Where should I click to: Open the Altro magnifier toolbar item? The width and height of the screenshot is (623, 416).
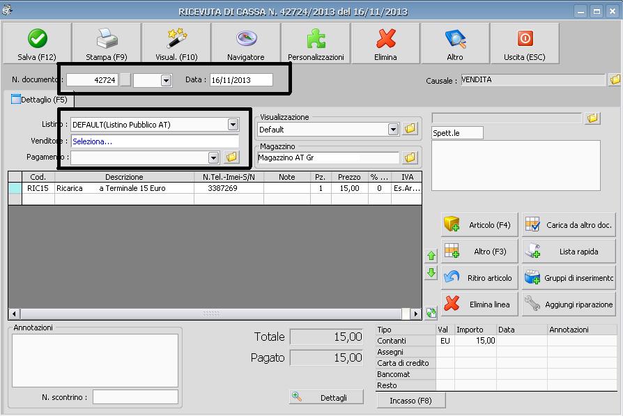pyautogui.click(x=455, y=43)
